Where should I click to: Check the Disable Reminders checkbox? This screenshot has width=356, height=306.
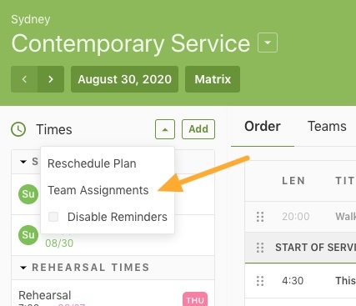tap(53, 217)
